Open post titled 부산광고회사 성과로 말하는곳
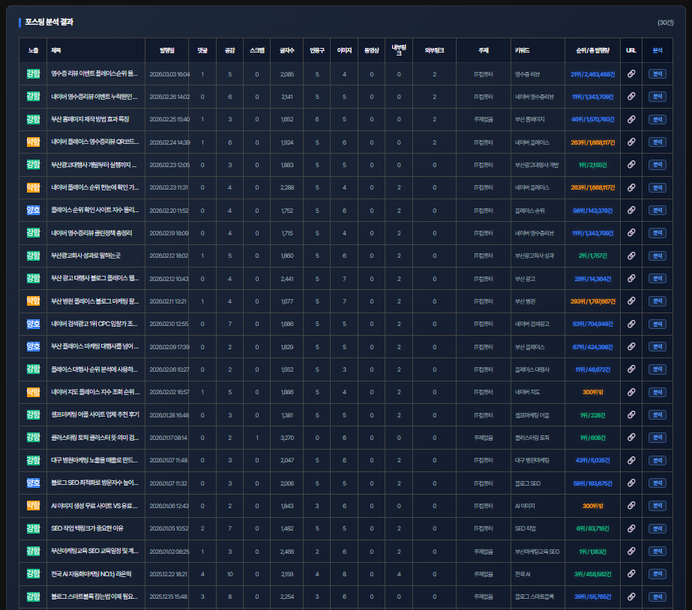Screen dimensions: 692x610 coord(85,256)
